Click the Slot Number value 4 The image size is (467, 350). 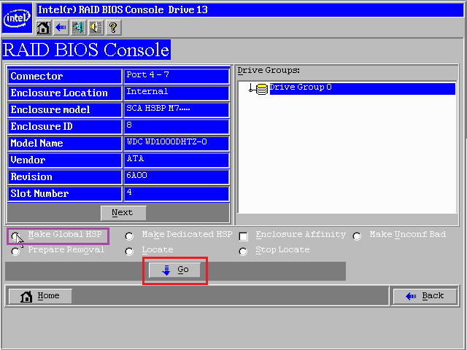(x=176, y=194)
